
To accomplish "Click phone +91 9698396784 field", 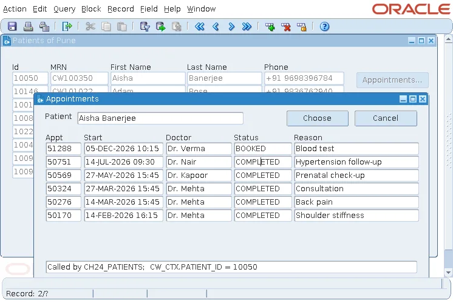I will click(x=304, y=78).
